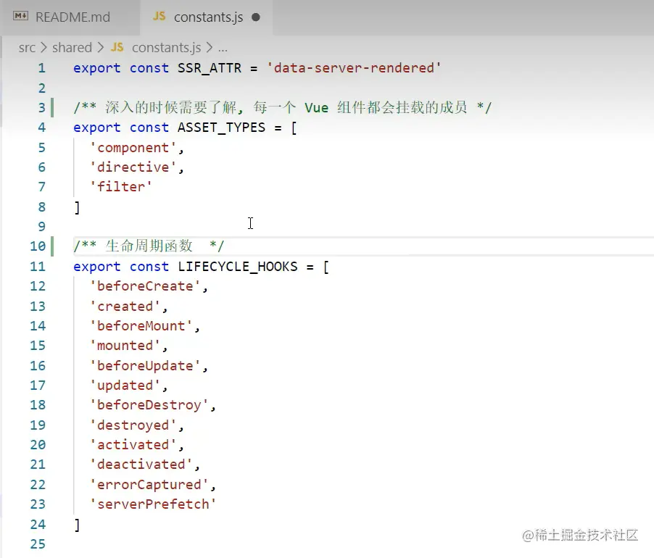This screenshot has height=558, width=654.
Task: Click the 'filter' string
Action: click(x=121, y=186)
